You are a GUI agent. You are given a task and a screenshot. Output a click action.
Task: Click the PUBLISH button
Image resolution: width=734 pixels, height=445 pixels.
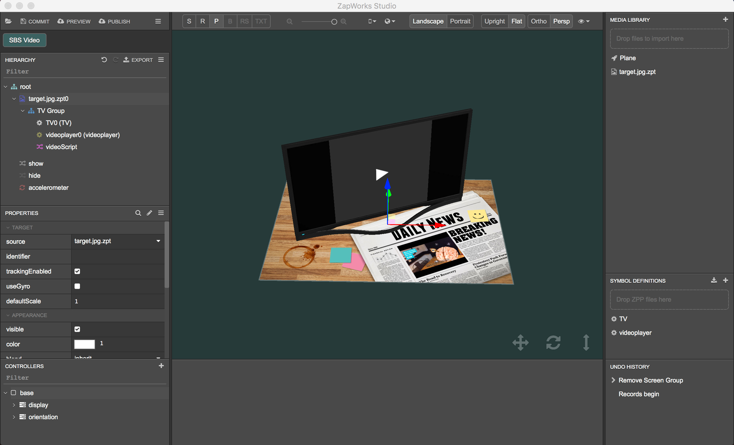(x=114, y=22)
